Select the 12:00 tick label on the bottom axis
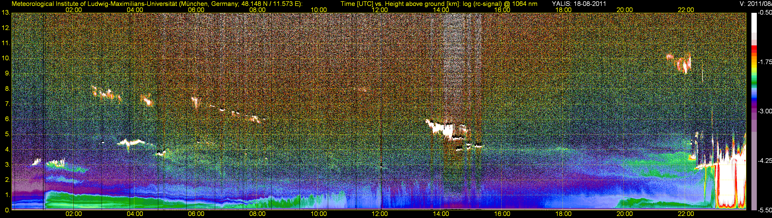Screen dimensions: 772x218 tap(380, 214)
